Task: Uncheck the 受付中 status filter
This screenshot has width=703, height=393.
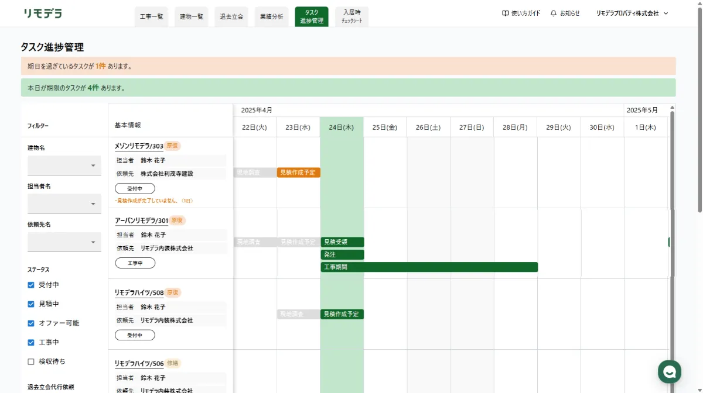Action: click(31, 285)
